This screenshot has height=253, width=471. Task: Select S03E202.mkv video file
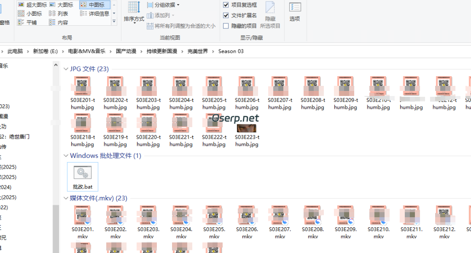[x=115, y=222]
